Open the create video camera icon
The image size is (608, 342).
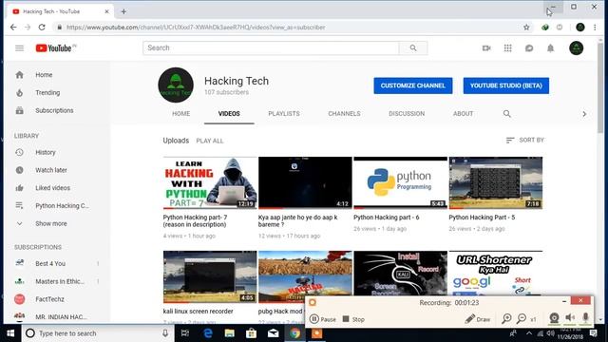tap(486, 48)
